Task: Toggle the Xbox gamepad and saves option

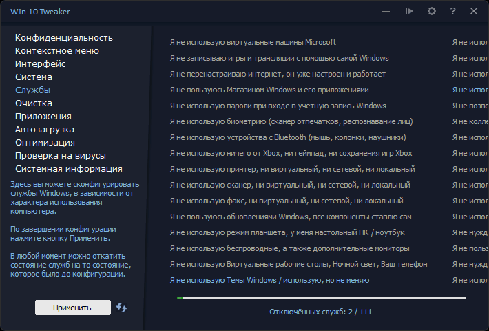Action: coord(291,153)
